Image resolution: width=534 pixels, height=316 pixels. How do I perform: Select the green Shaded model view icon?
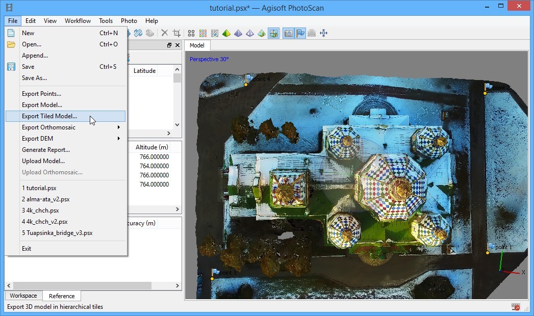click(x=226, y=33)
